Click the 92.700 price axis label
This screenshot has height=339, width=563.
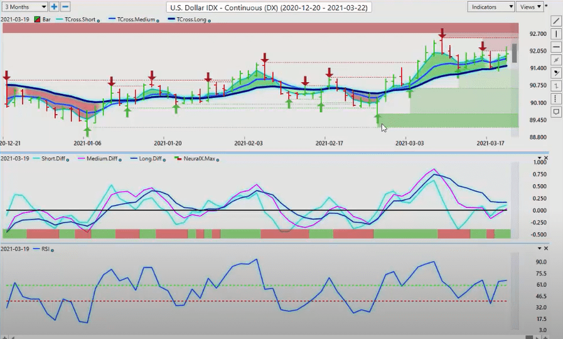(538, 34)
